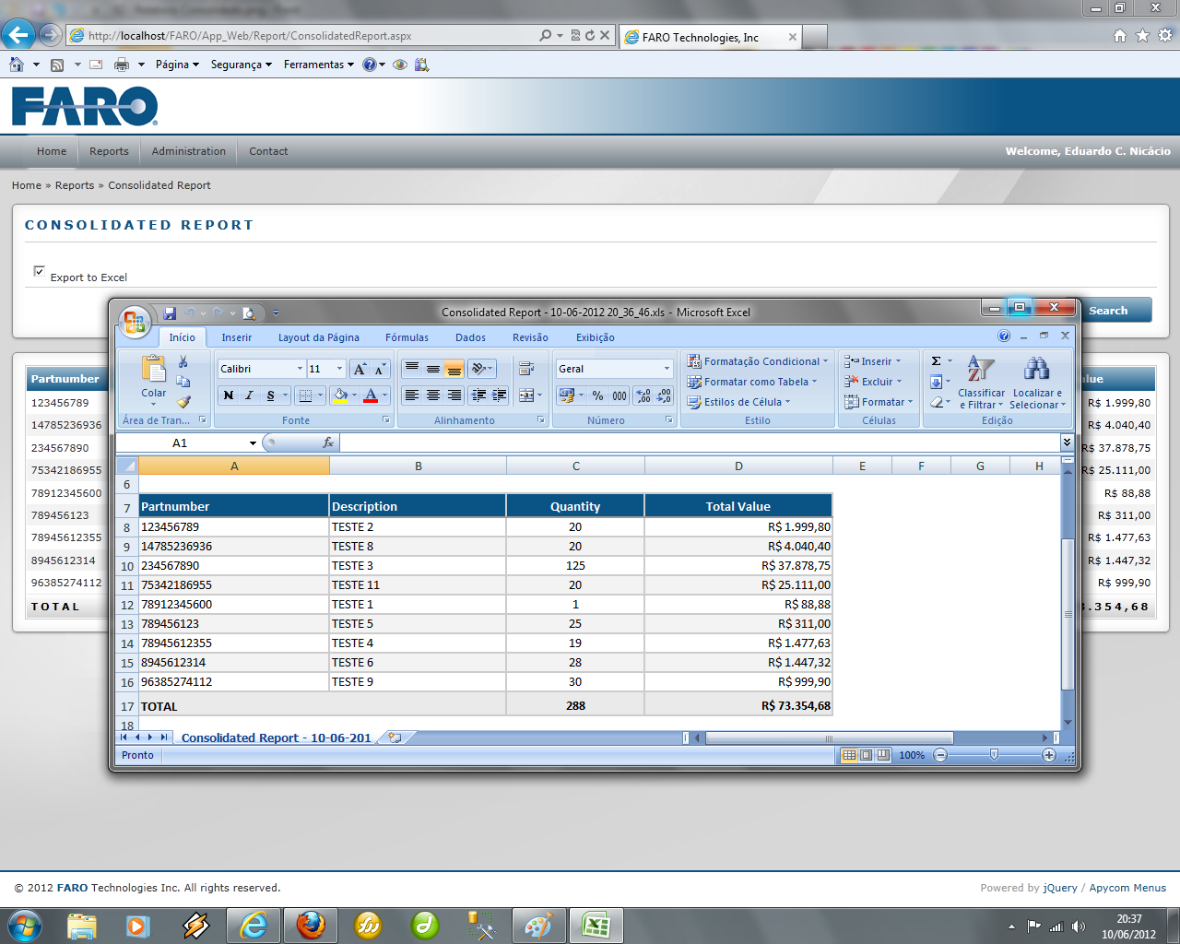Click the decrease decimal places icon
Screen dimensions: 1180x944
point(664,395)
